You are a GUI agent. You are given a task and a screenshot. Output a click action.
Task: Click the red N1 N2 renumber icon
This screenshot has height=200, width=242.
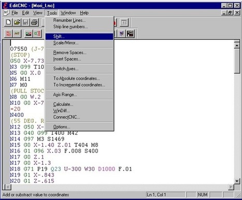[x=8, y=34]
